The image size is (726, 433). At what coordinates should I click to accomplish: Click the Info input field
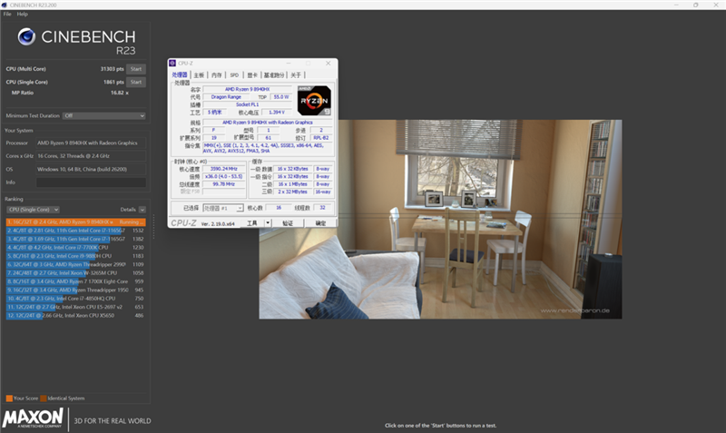coord(92,182)
